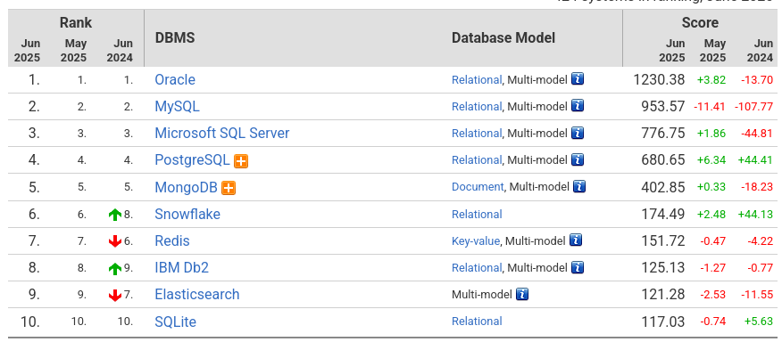Image resolution: width=782 pixels, height=342 pixels.
Task: Select SQLite score 117.03
Action: [x=662, y=322]
